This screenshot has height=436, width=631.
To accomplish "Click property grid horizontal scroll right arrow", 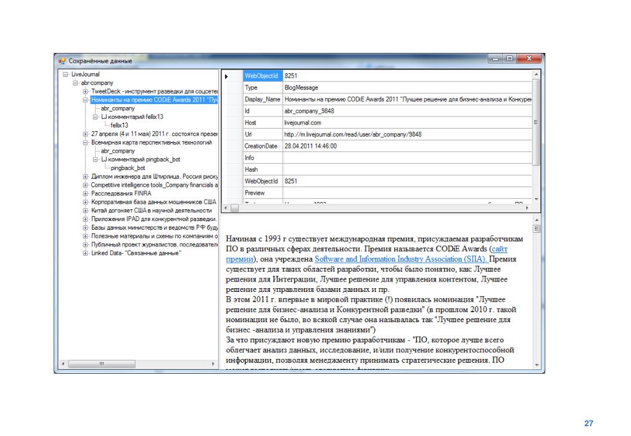I will pos(527,208).
